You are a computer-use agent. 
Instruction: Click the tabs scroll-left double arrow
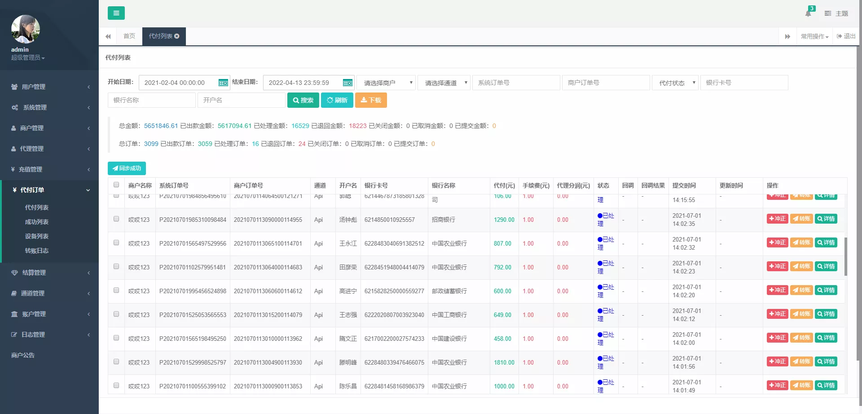pyautogui.click(x=108, y=36)
